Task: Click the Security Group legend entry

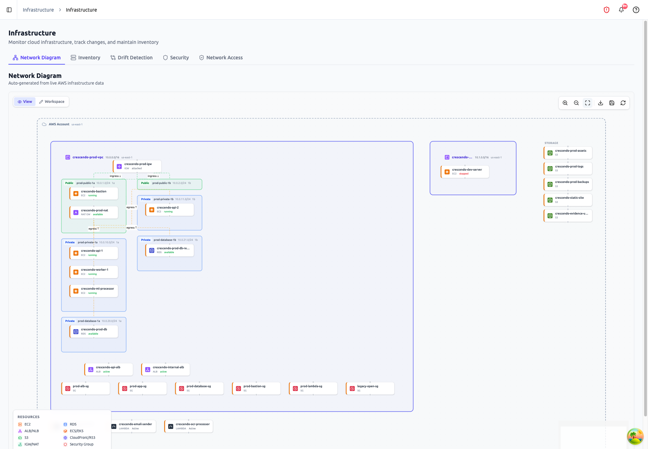Action: [78, 444]
